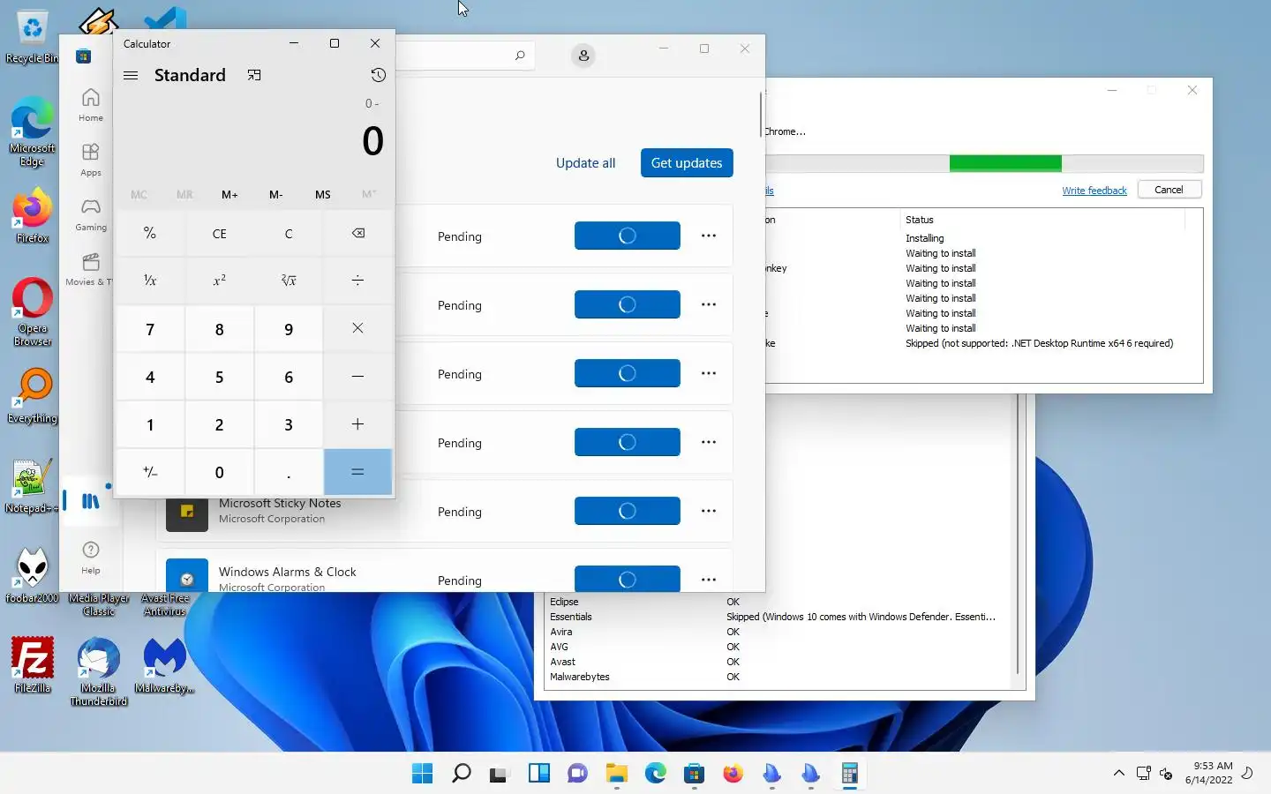Click the Microsoft Store profile icon
1271x794 pixels.
[x=583, y=56]
